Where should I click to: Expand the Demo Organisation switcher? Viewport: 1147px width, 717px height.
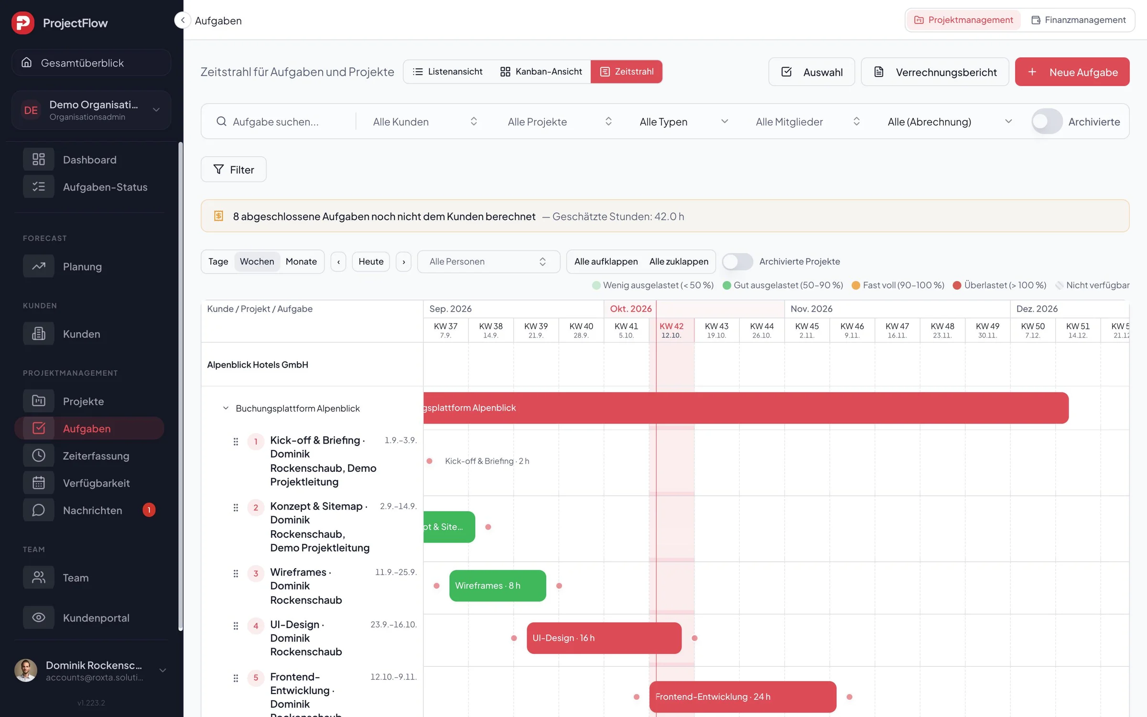[x=91, y=110]
